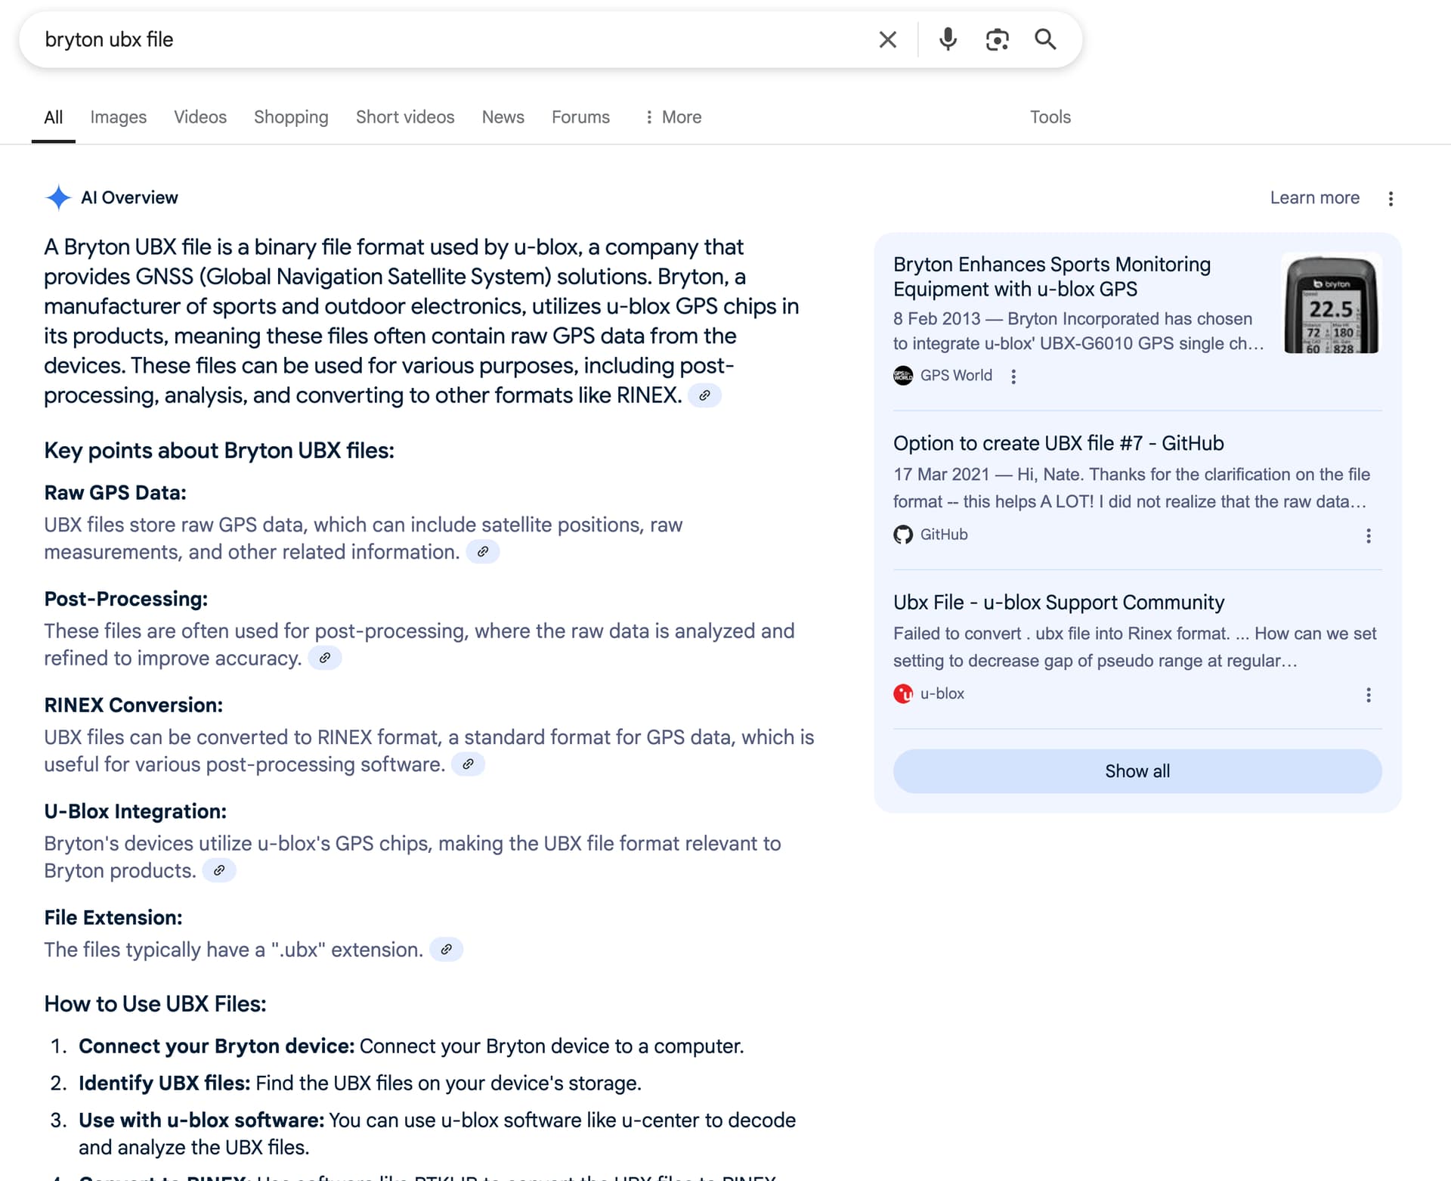Open three-dot menu on the u-blox source card
The image size is (1451, 1181).
[x=1368, y=695]
